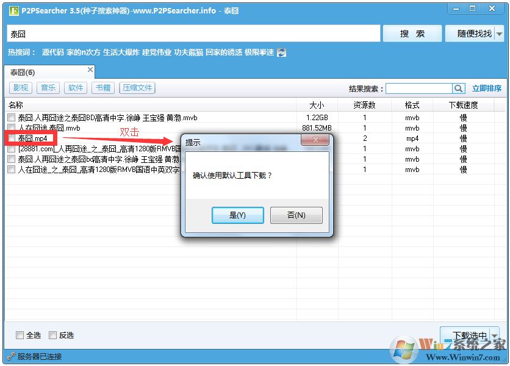Screen dimensions: 510x366
Task: Click the 立即排序 link
Action: click(x=488, y=88)
